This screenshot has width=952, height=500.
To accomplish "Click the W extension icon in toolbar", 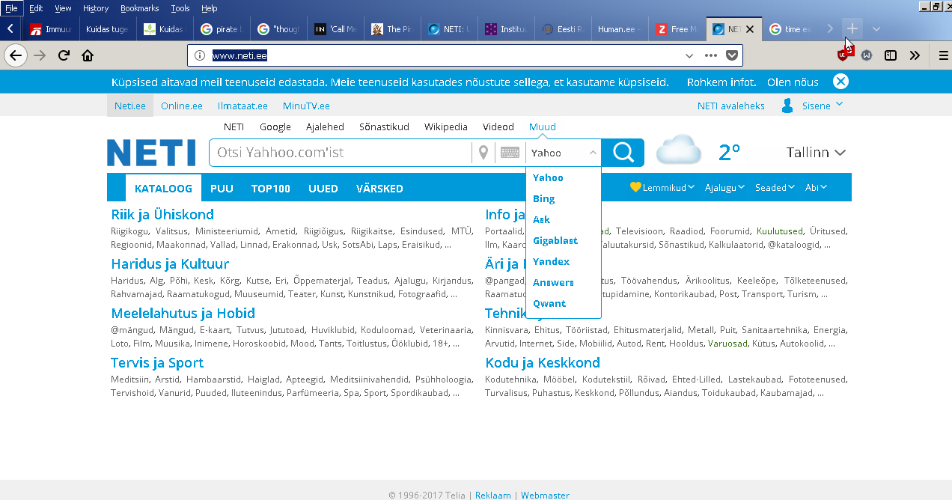I will pos(867,55).
